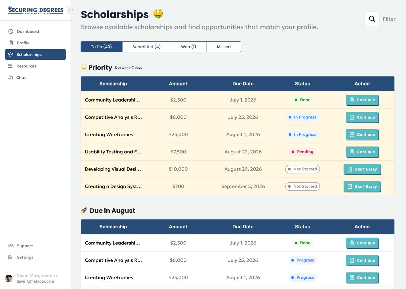Click Continue for Creating Wireframes in Priority

[362, 135]
